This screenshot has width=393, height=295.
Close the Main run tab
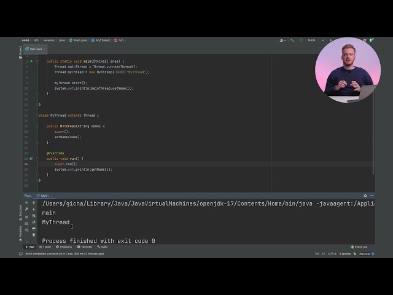point(52,195)
